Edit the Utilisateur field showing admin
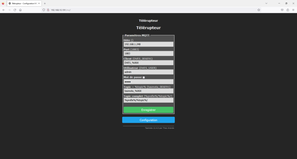 pos(148,72)
